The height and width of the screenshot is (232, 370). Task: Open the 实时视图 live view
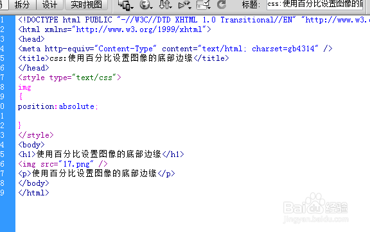click(x=86, y=4)
